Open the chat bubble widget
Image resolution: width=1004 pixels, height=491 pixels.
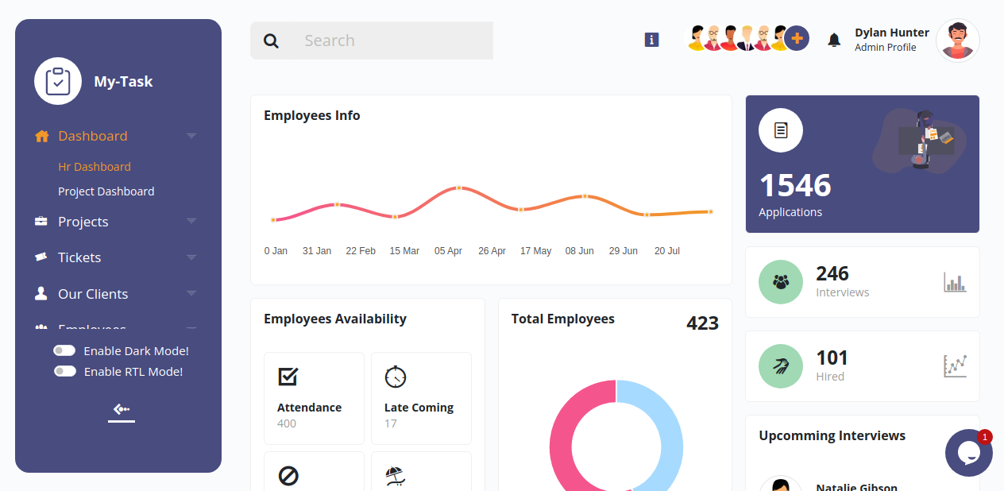click(x=968, y=453)
